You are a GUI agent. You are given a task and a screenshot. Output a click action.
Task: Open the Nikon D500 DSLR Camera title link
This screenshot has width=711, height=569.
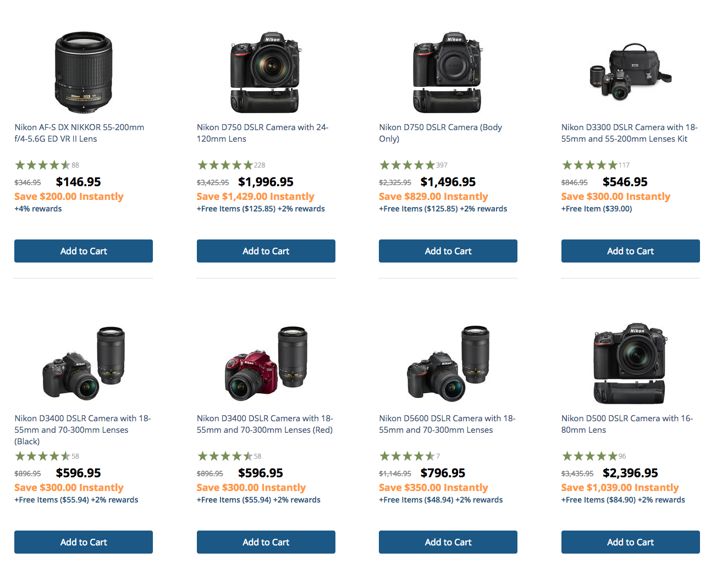click(627, 424)
